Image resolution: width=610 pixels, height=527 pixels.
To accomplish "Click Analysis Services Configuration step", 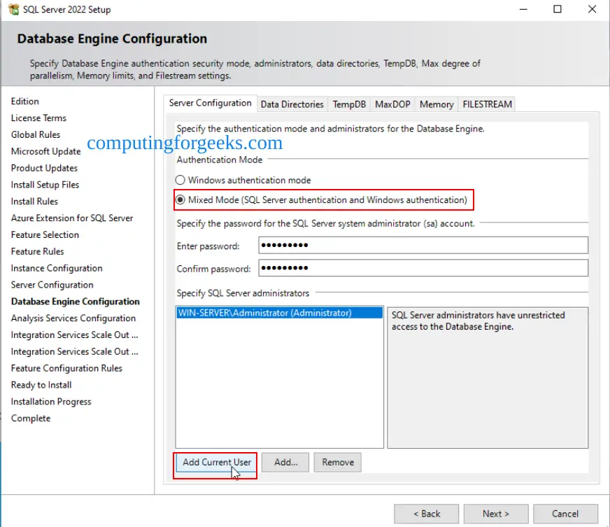I will (73, 318).
